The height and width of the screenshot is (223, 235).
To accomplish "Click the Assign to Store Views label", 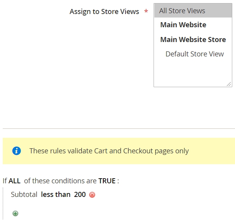I will (x=104, y=12).
